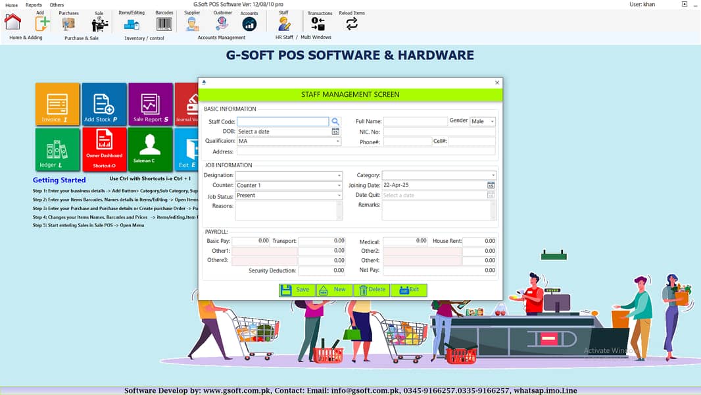Click the Net Pay field

point(439,271)
